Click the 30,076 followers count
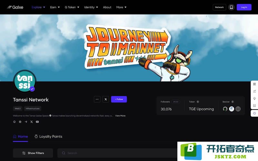258x161 pixels. [166, 109]
